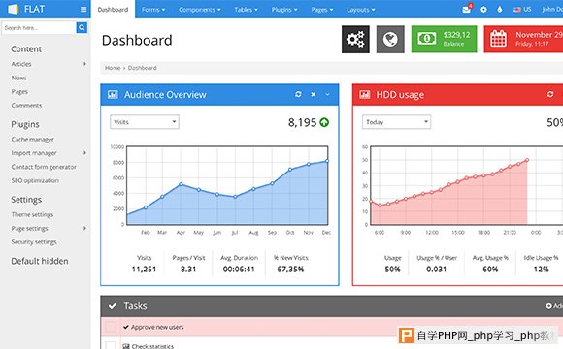
Task: Refresh the Audience Overview panel
Action: point(298,94)
